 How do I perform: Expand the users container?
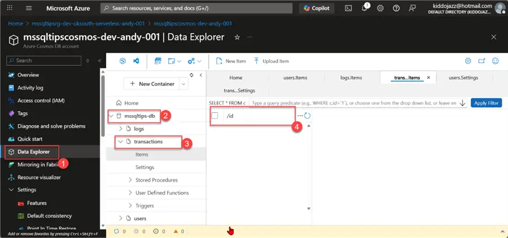tap(121, 218)
